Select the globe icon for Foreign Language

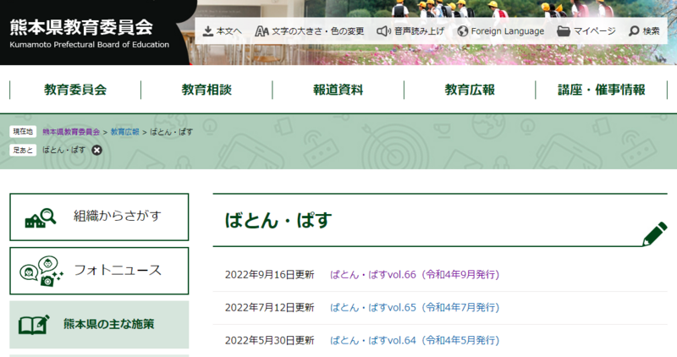463,31
